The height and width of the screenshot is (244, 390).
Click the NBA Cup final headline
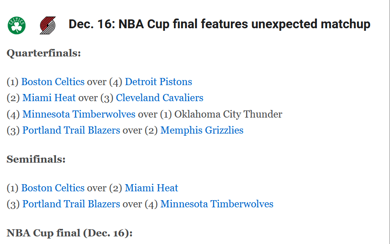[x=219, y=24]
